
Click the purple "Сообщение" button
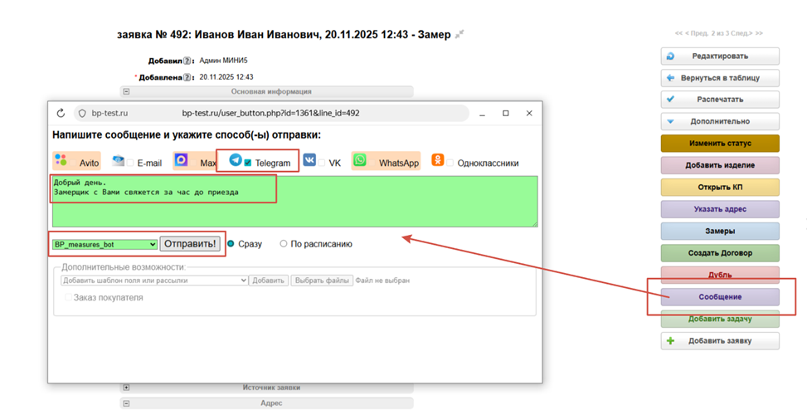pyautogui.click(x=719, y=296)
